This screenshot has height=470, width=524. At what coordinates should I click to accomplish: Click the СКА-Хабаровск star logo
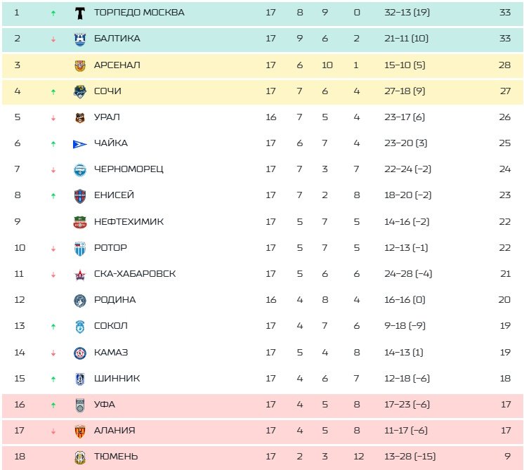(x=79, y=275)
